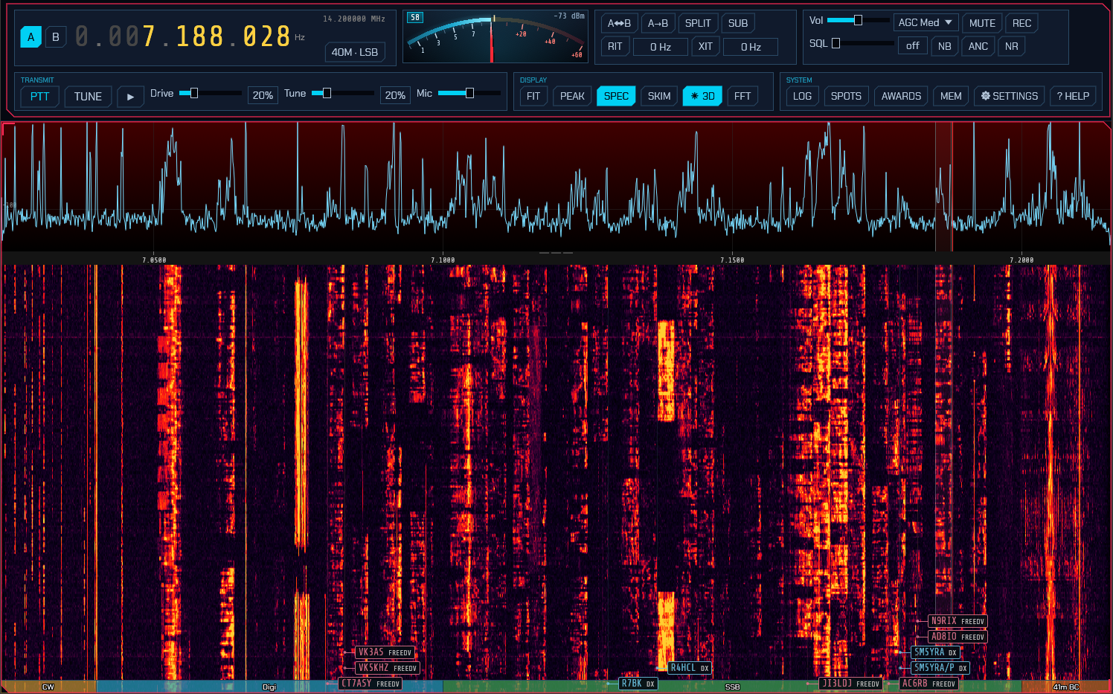Open the LOG panel
Image resolution: width=1113 pixels, height=694 pixels.
coord(802,96)
